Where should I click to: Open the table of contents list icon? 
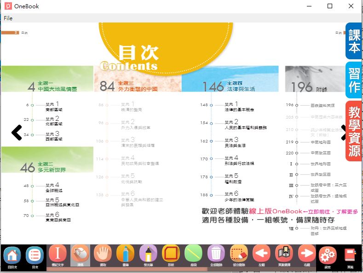click(x=35, y=256)
